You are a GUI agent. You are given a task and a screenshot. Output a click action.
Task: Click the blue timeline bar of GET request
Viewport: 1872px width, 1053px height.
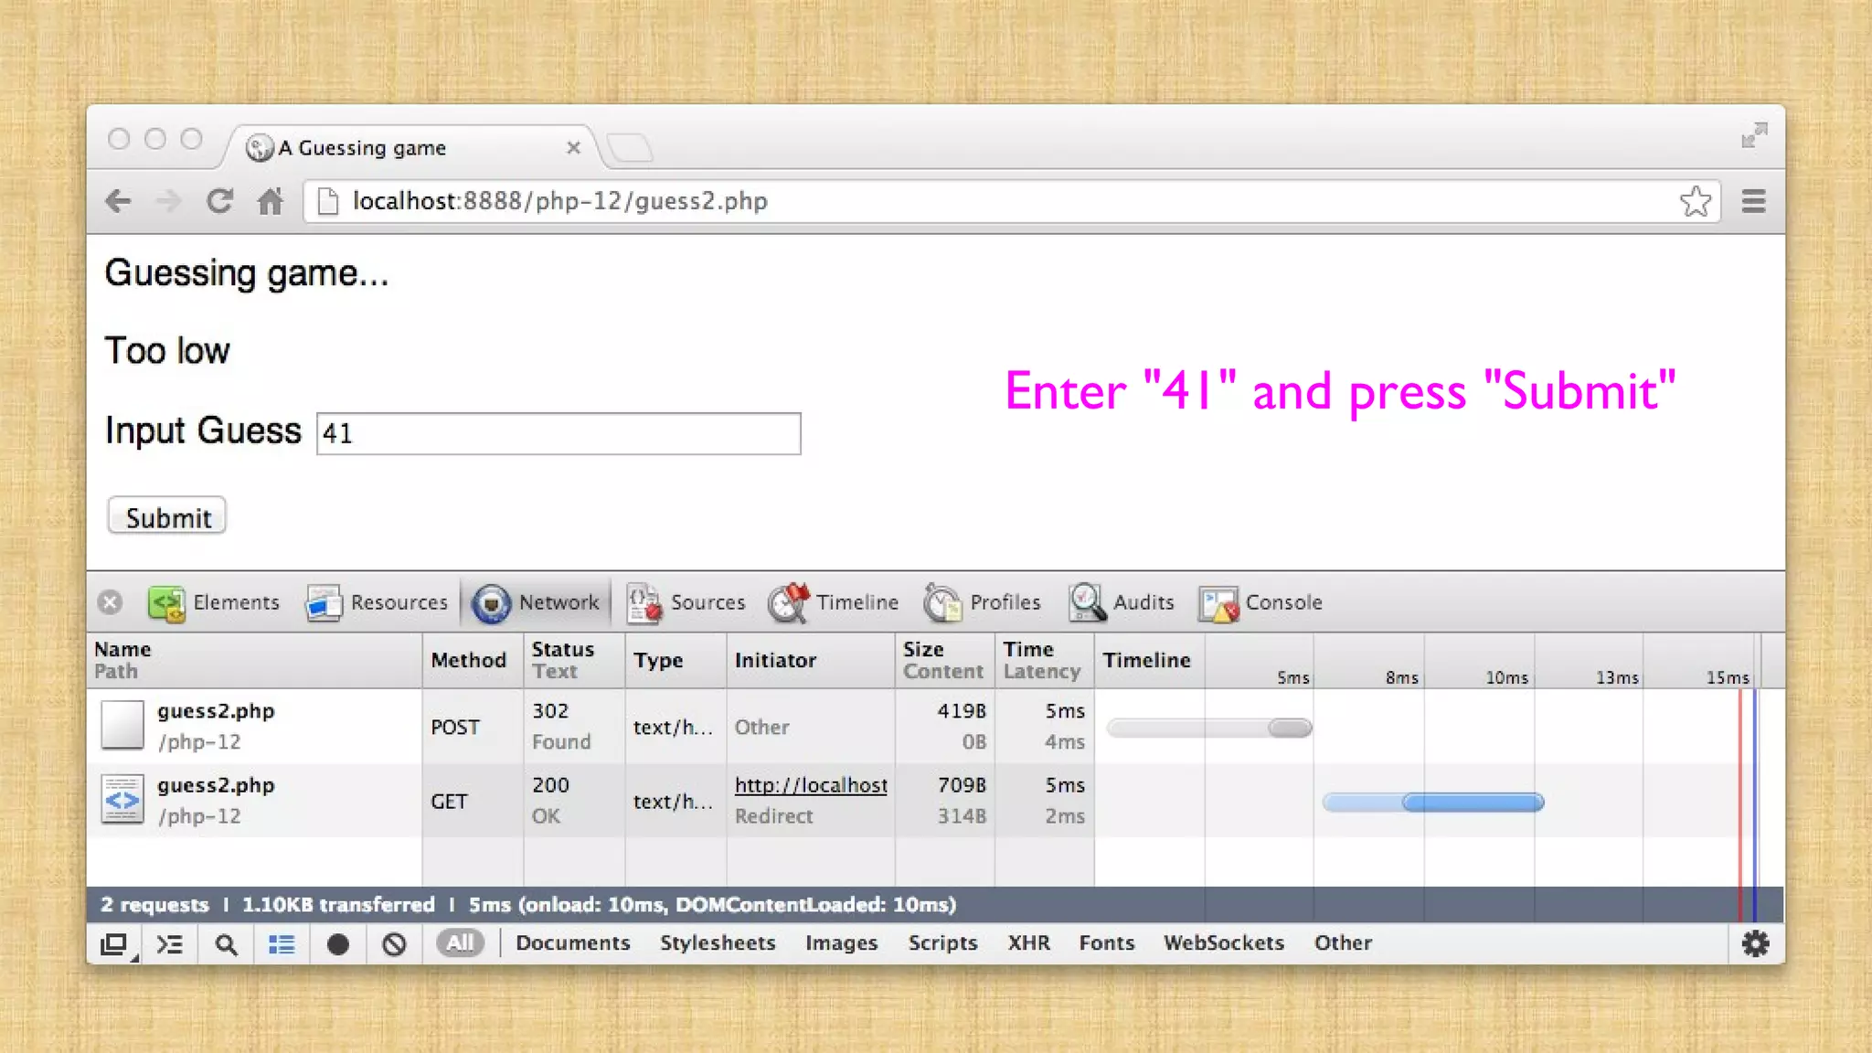(x=1432, y=803)
